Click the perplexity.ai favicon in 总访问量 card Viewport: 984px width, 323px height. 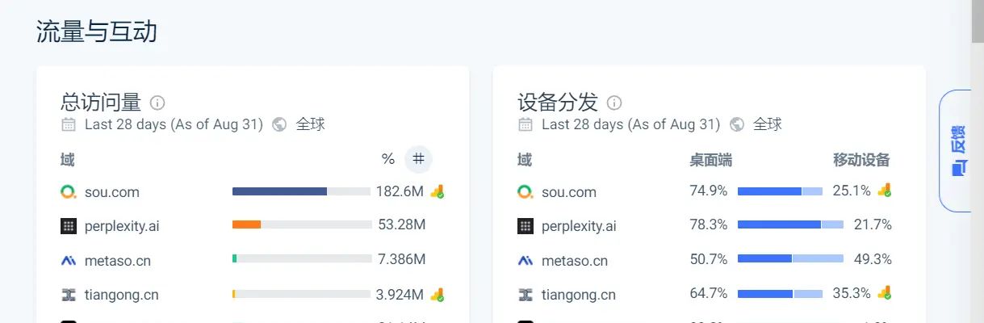pyautogui.click(x=69, y=226)
